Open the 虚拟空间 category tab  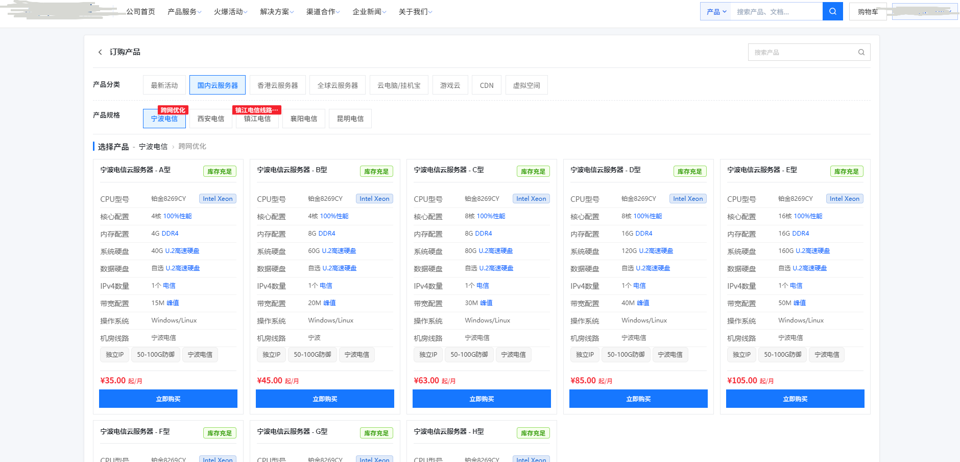coord(526,85)
